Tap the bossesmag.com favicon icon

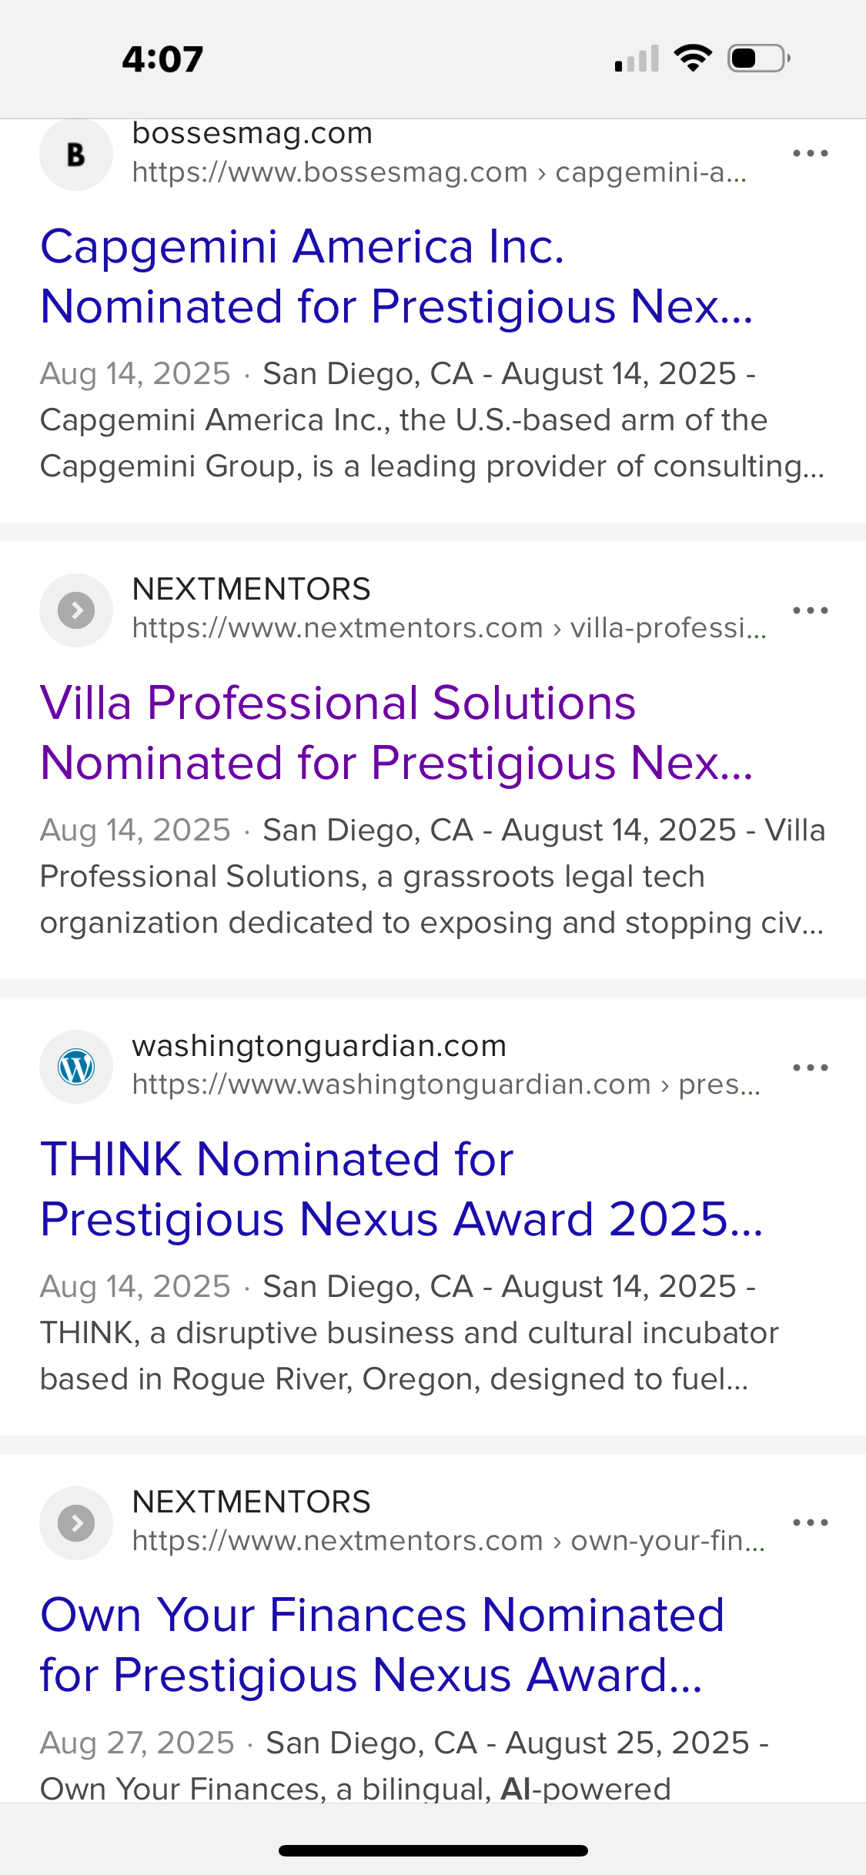pyautogui.click(x=75, y=154)
